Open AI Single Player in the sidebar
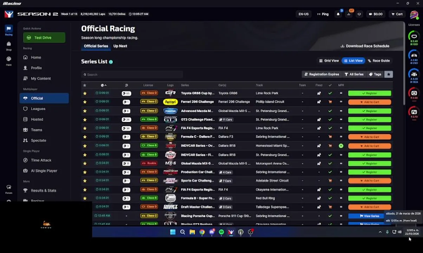The image size is (423, 253). point(44,171)
